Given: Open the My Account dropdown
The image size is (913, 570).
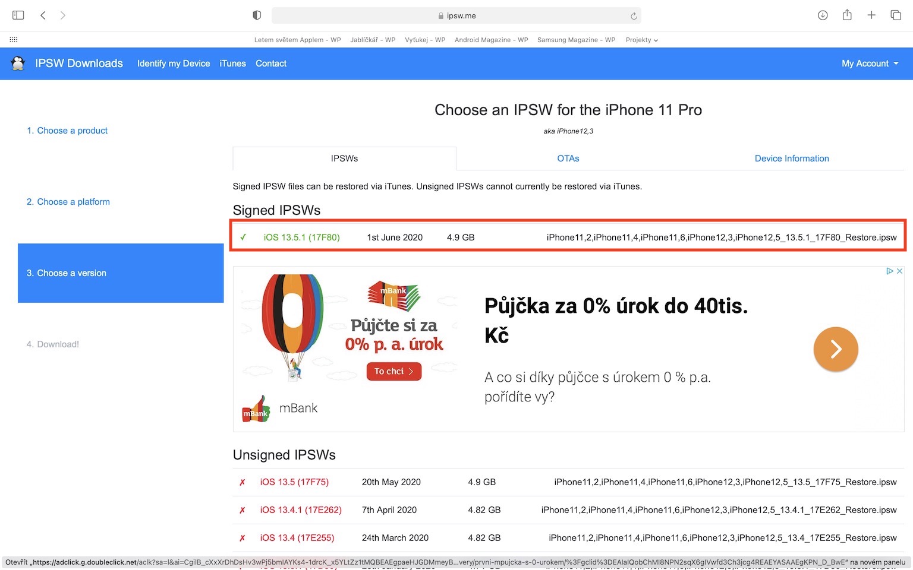Looking at the screenshot, I should pyautogui.click(x=870, y=64).
